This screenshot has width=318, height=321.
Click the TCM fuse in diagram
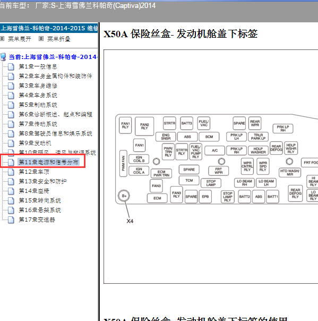pos(189,180)
